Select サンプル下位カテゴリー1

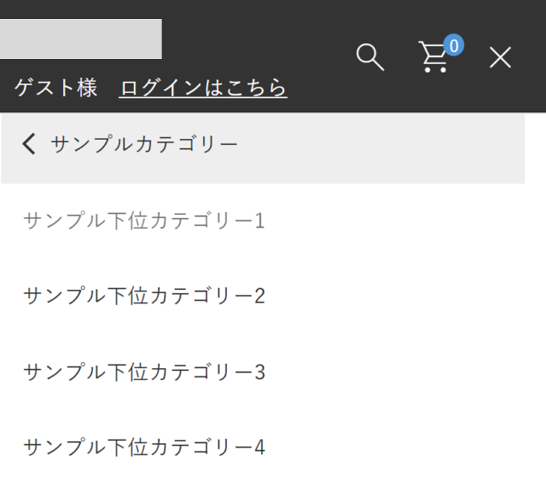point(144,221)
